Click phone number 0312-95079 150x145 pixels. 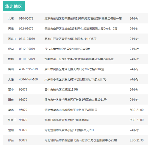point(27,49)
